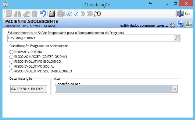
Task: Save record with floppy disk pencil icon
Action: pyautogui.click(x=52, y=14)
